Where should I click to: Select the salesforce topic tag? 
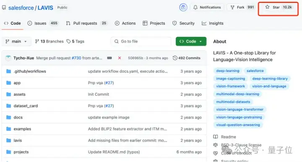[255, 71]
